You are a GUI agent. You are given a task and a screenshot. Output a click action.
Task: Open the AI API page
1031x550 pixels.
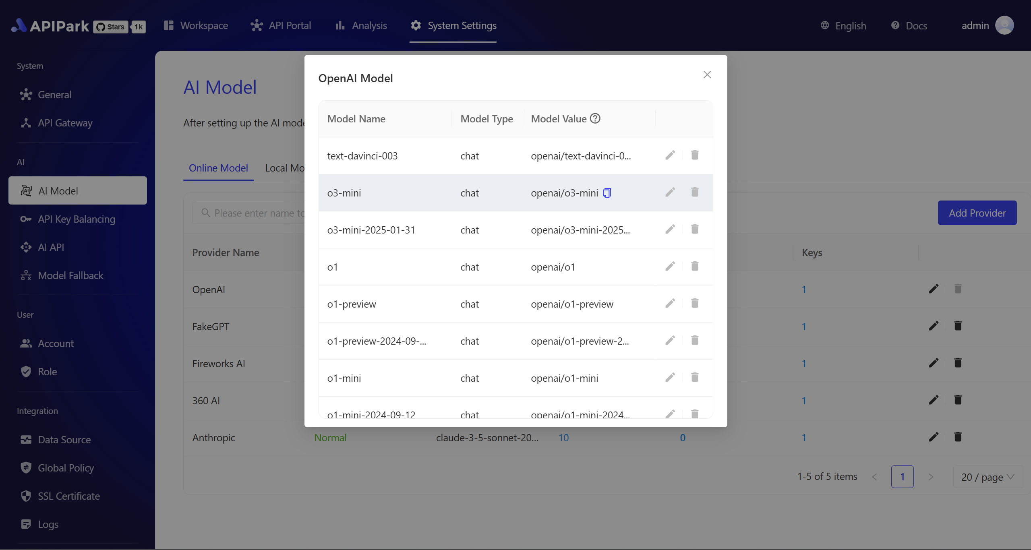point(77,247)
